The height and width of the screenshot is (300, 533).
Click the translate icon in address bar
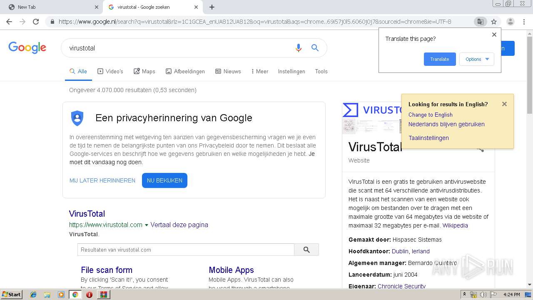point(480,22)
